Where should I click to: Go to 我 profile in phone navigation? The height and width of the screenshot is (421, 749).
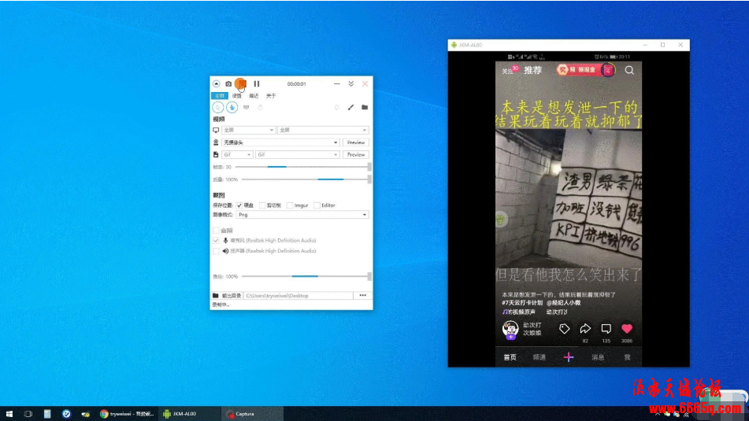[627, 357]
